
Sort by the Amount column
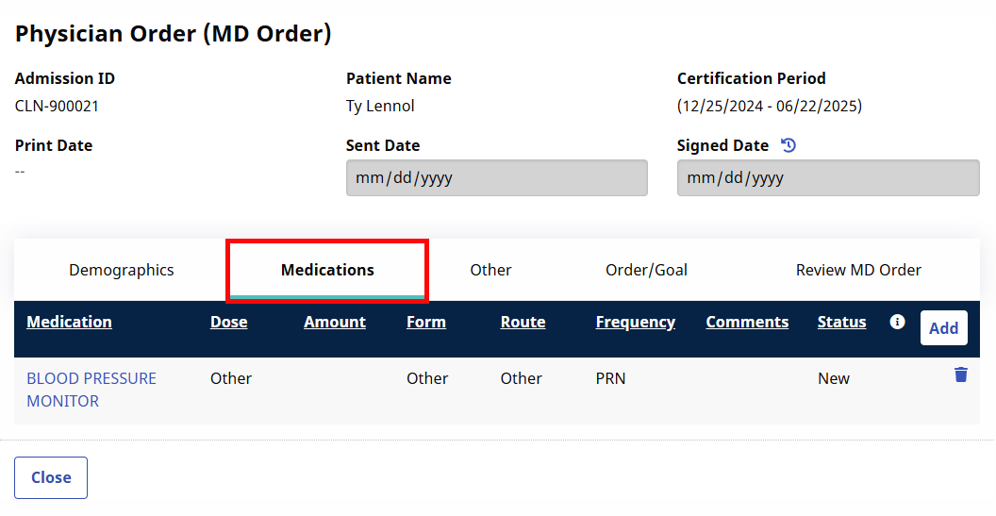335,322
